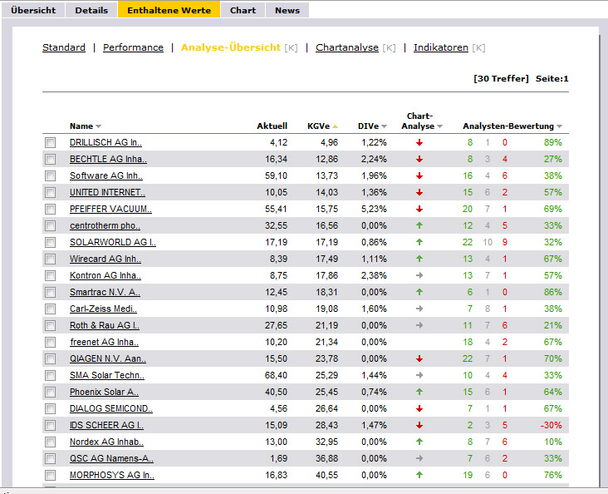The height and width of the screenshot is (494, 608).
Task: Open the Phoenix Solar A.. link
Action: tap(104, 392)
